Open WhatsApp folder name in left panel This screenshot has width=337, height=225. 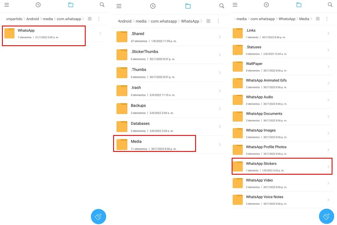[26, 30]
